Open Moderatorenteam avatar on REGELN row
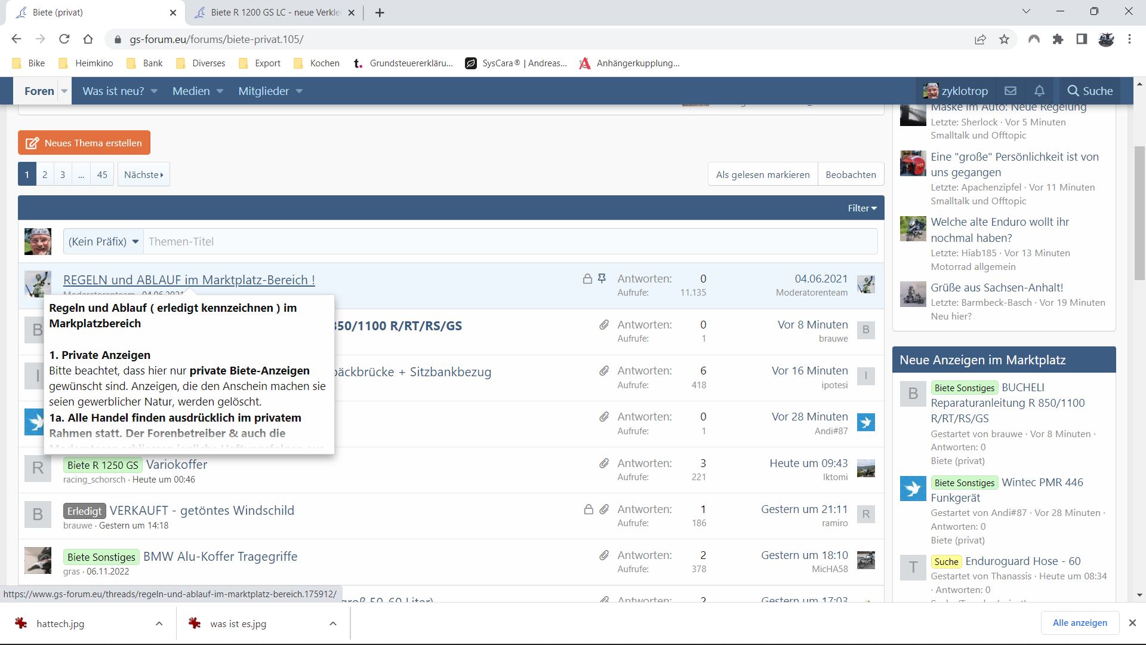Image resolution: width=1146 pixels, height=645 pixels. click(x=38, y=283)
